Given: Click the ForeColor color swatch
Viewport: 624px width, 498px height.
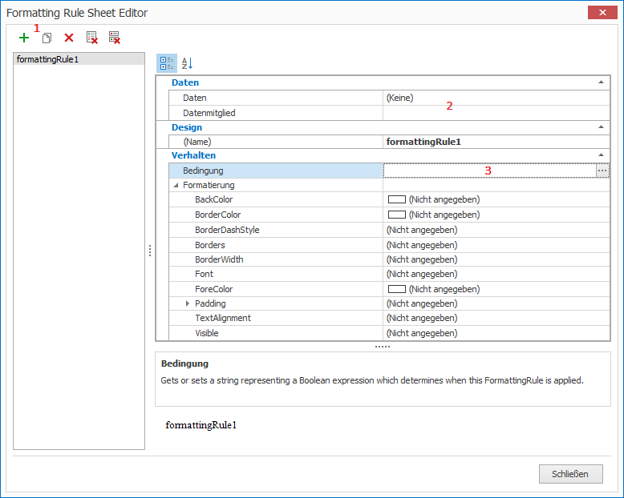Looking at the screenshot, I should (x=397, y=289).
